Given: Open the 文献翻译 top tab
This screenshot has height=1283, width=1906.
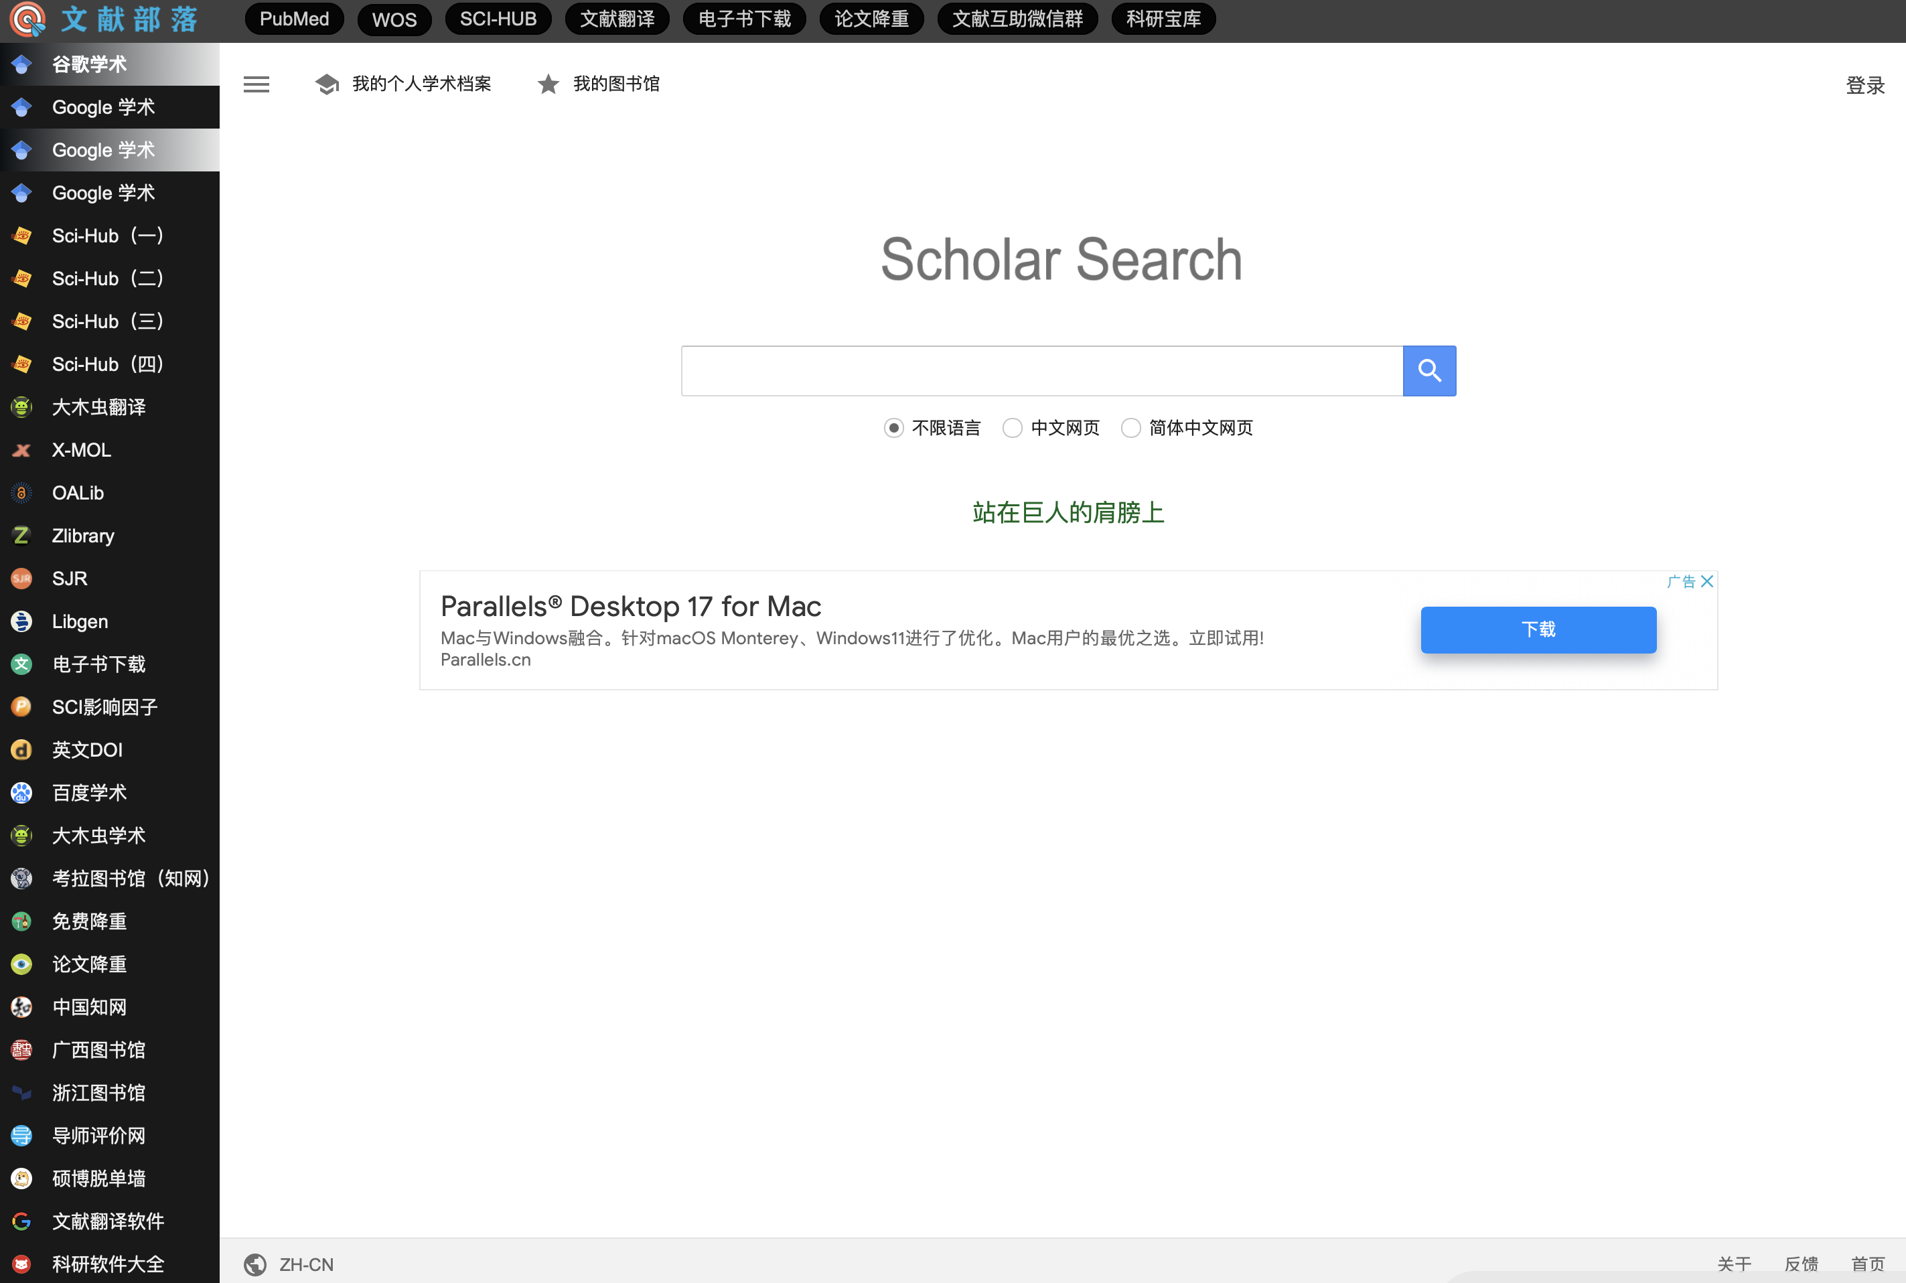Looking at the screenshot, I should pos(618,19).
